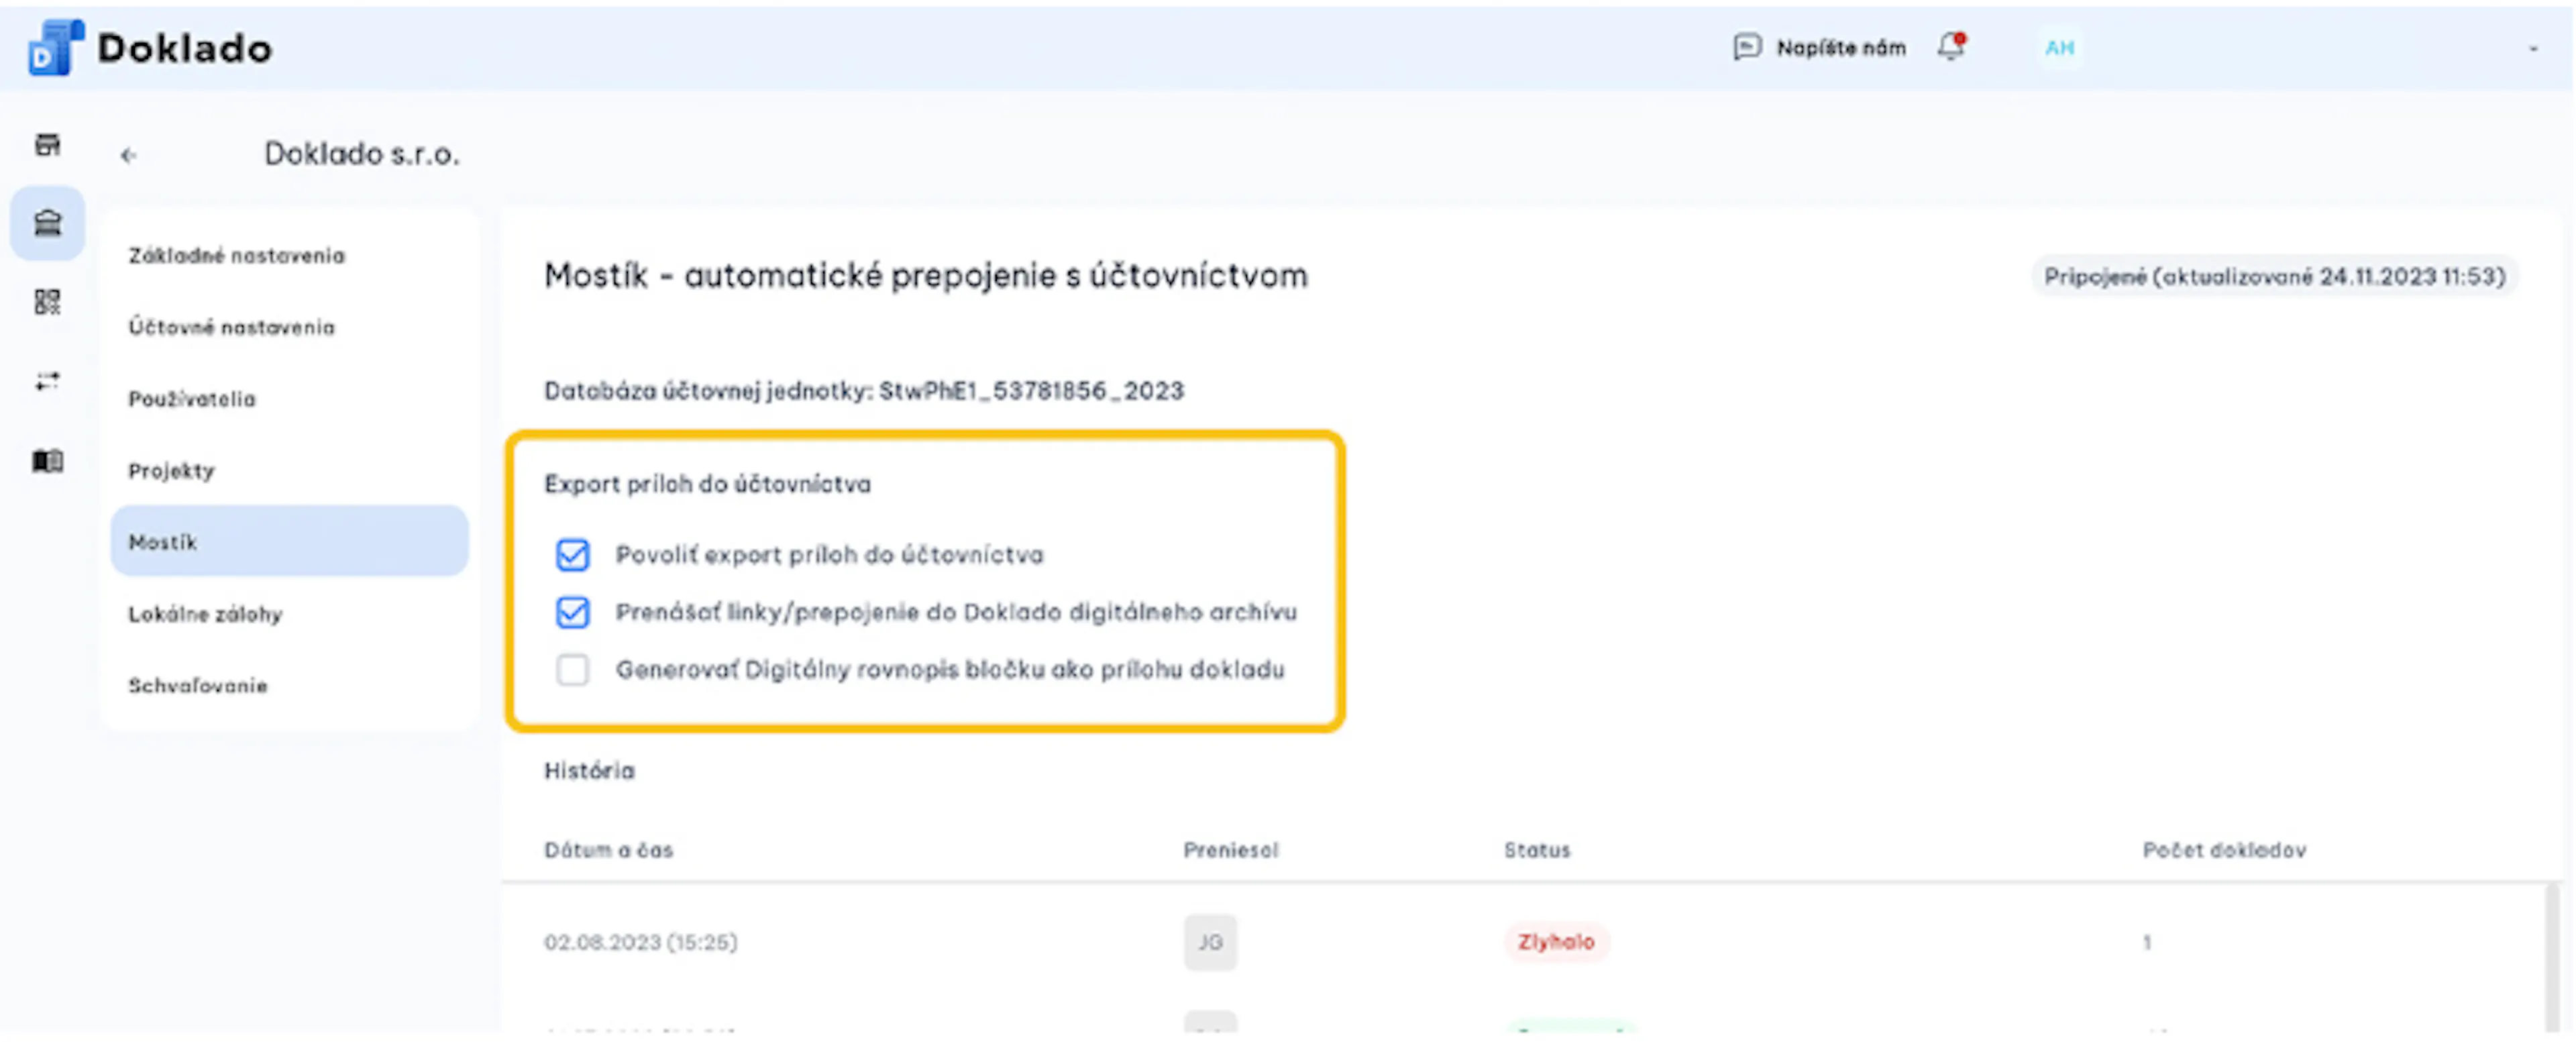
Task: Select the Mostík menu item
Action: 289,541
